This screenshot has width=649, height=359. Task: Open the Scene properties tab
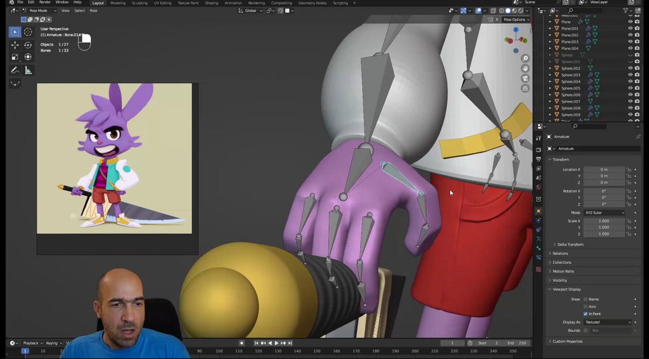coord(538,178)
